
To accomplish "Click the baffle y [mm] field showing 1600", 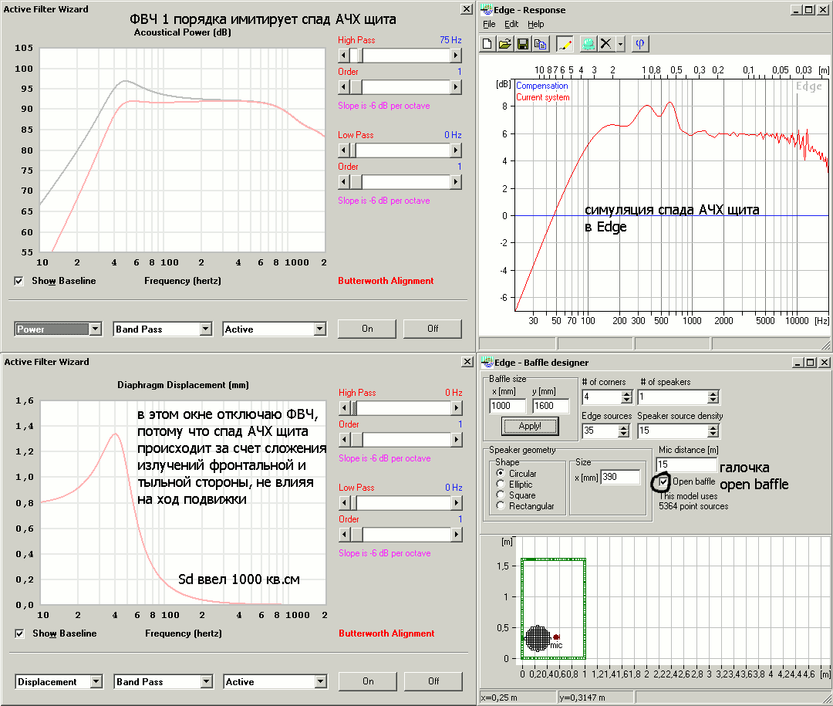I will [551, 406].
